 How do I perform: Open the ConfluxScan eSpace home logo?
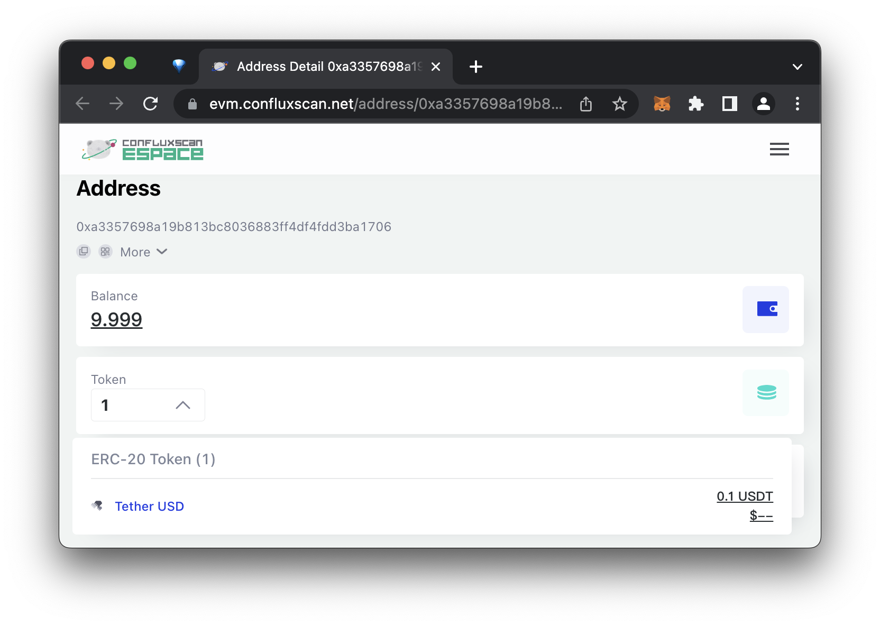click(142, 149)
